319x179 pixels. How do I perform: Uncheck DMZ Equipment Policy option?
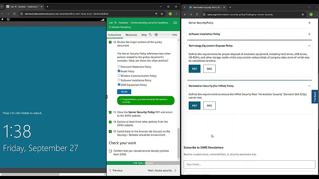coord(119,85)
